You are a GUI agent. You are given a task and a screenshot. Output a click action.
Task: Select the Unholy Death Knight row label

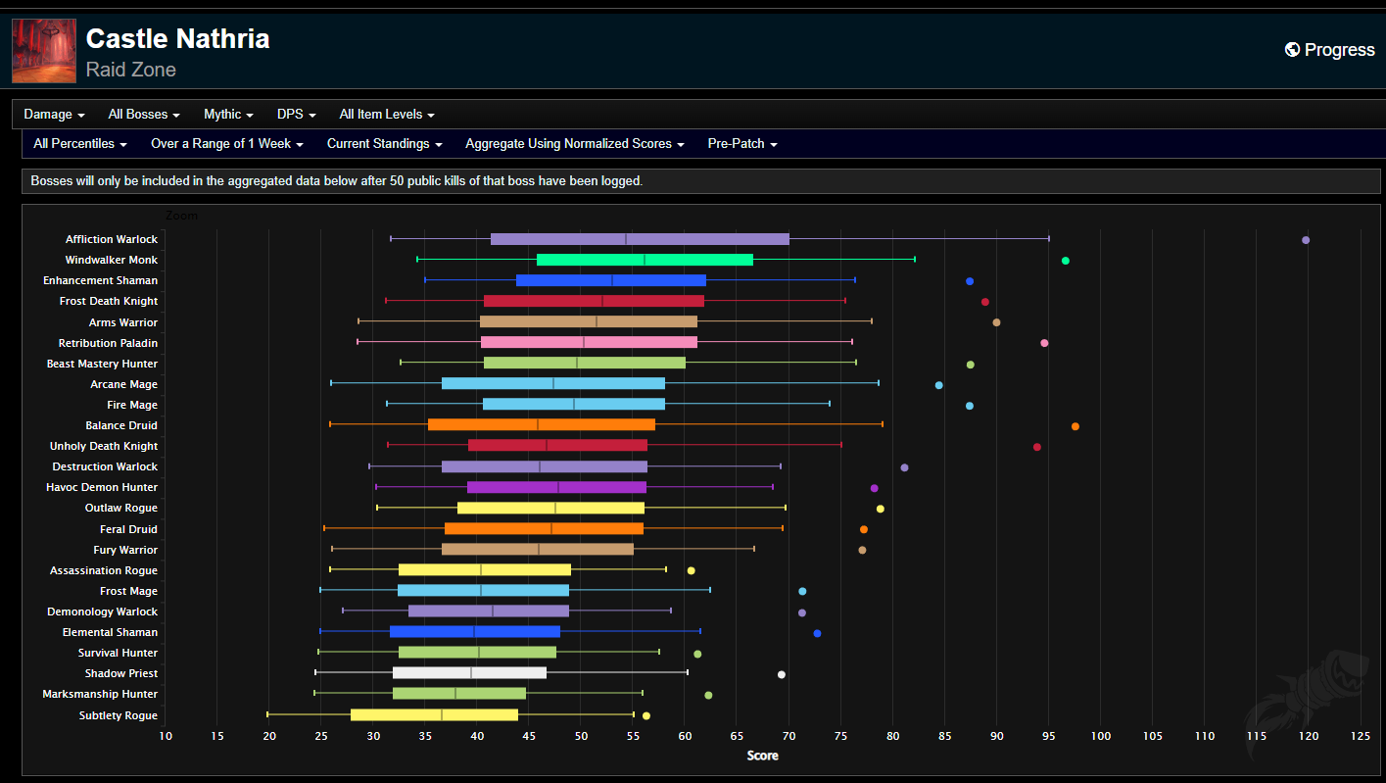[104, 446]
